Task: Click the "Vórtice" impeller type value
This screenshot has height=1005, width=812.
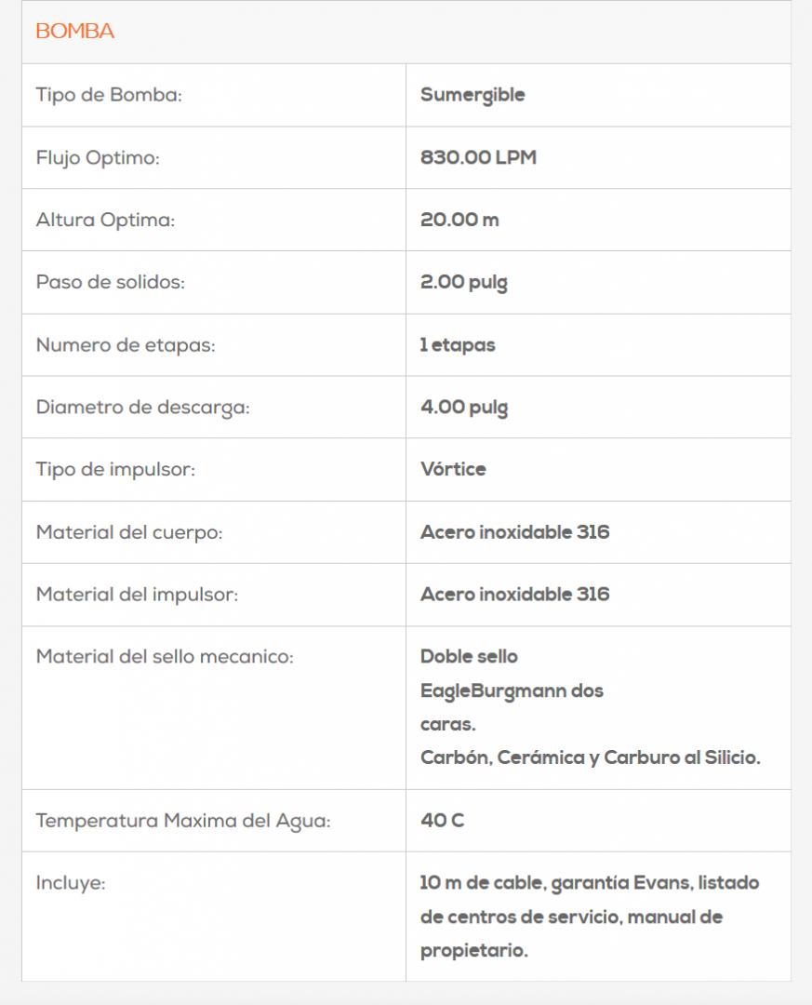Action: click(453, 469)
